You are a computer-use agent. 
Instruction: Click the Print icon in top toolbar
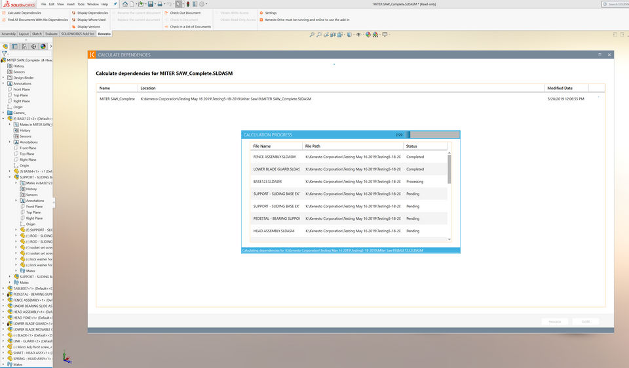coord(160,4)
